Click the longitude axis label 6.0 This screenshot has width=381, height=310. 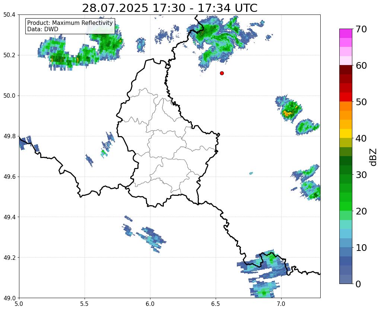pyautogui.click(x=150, y=303)
